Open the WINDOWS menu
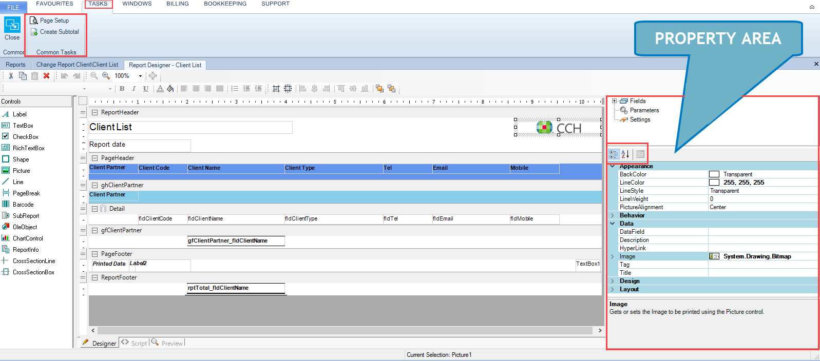The height and width of the screenshot is (361, 820). (137, 4)
